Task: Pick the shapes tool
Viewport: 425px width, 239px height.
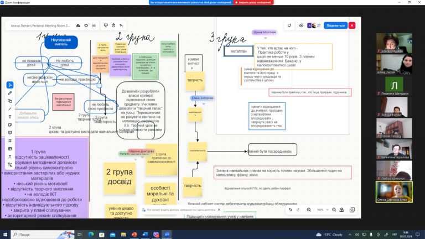Action: pos(10,101)
